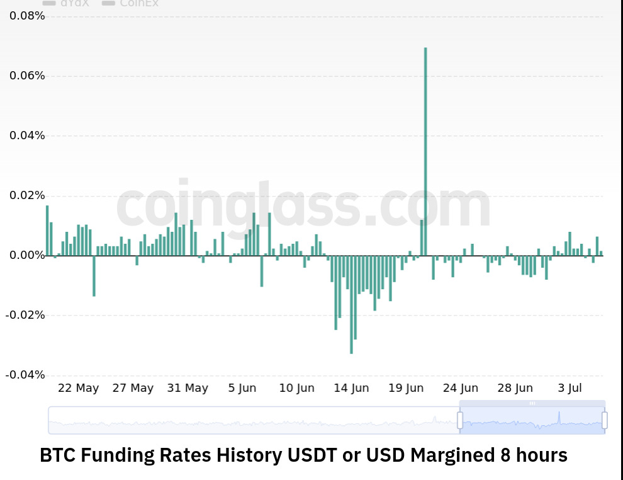Viewport: 623px width, 480px height.
Task: Click the highlighted selected range in the navigator
Action: (x=532, y=421)
